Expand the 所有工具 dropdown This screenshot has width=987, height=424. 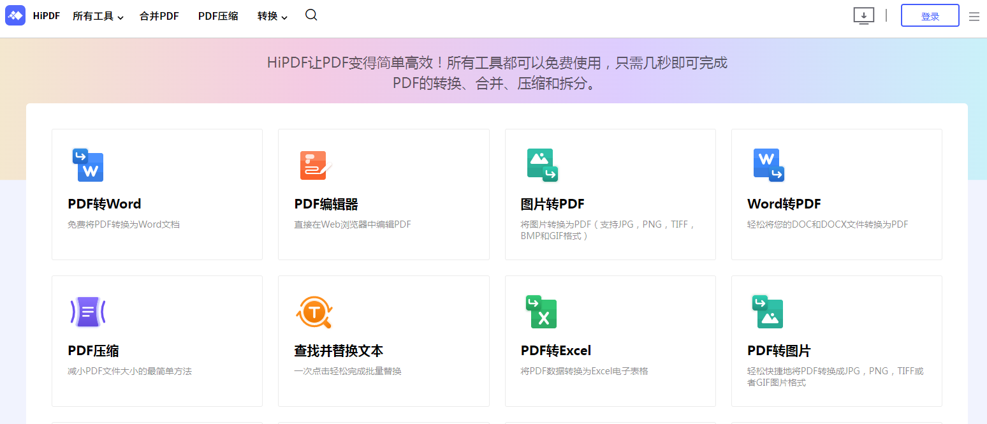(98, 16)
